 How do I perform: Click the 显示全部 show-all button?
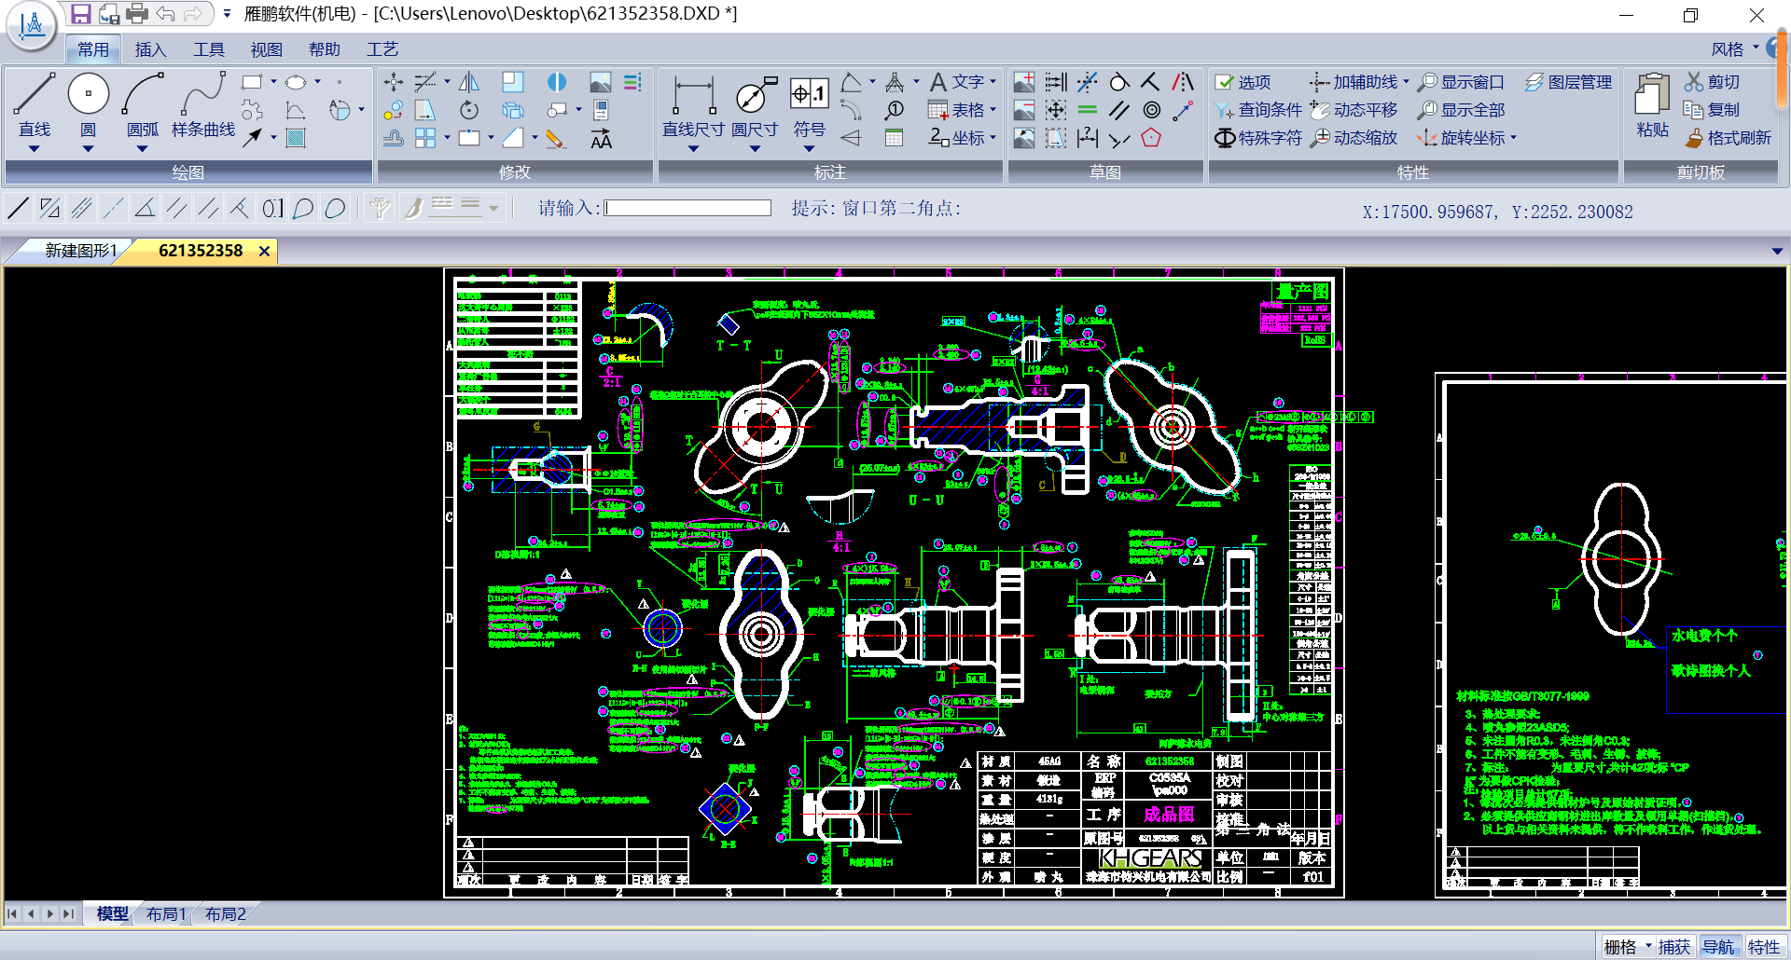pyautogui.click(x=1461, y=110)
